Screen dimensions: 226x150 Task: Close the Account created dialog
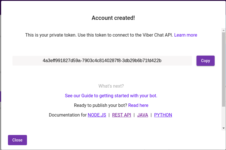point(17,140)
